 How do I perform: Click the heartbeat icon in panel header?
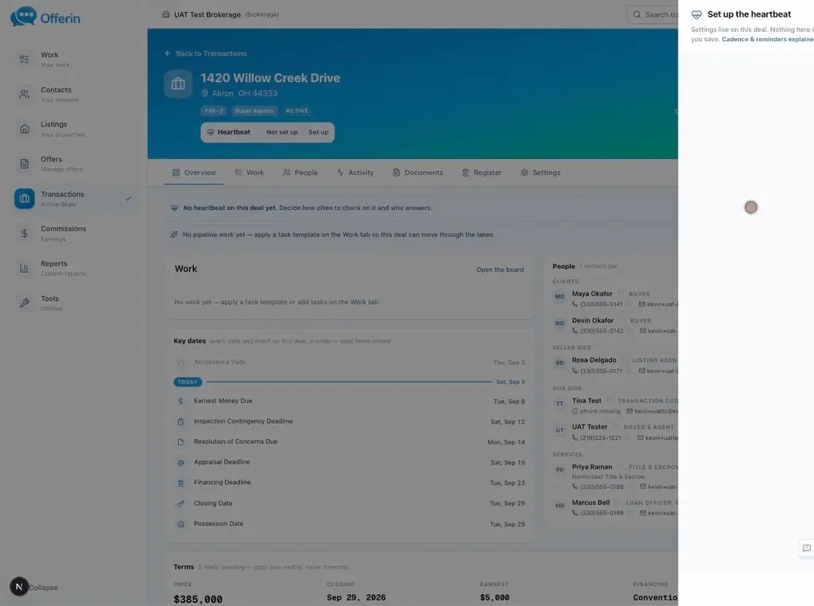click(696, 14)
